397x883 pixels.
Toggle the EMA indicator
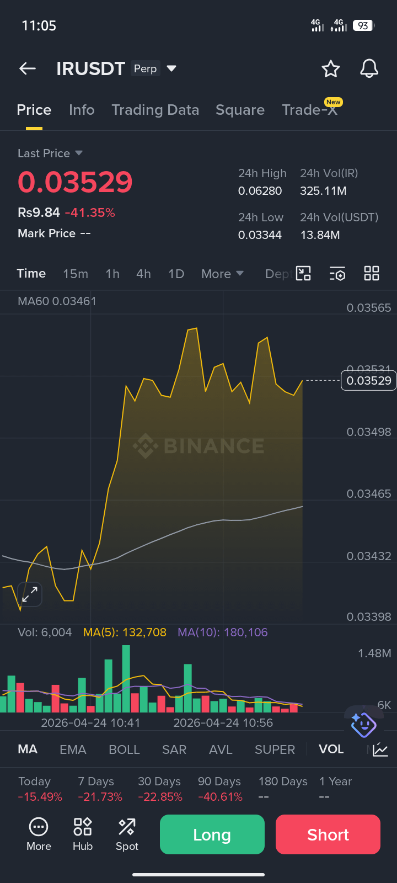(73, 749)
